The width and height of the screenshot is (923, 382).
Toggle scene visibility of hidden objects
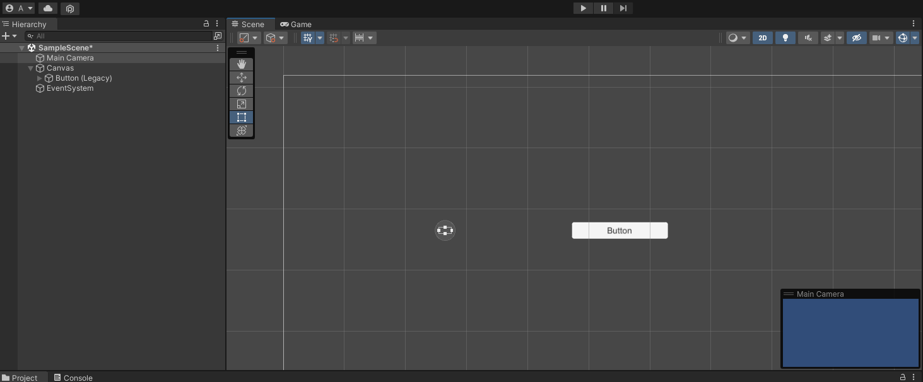click(x=856, y=38)
